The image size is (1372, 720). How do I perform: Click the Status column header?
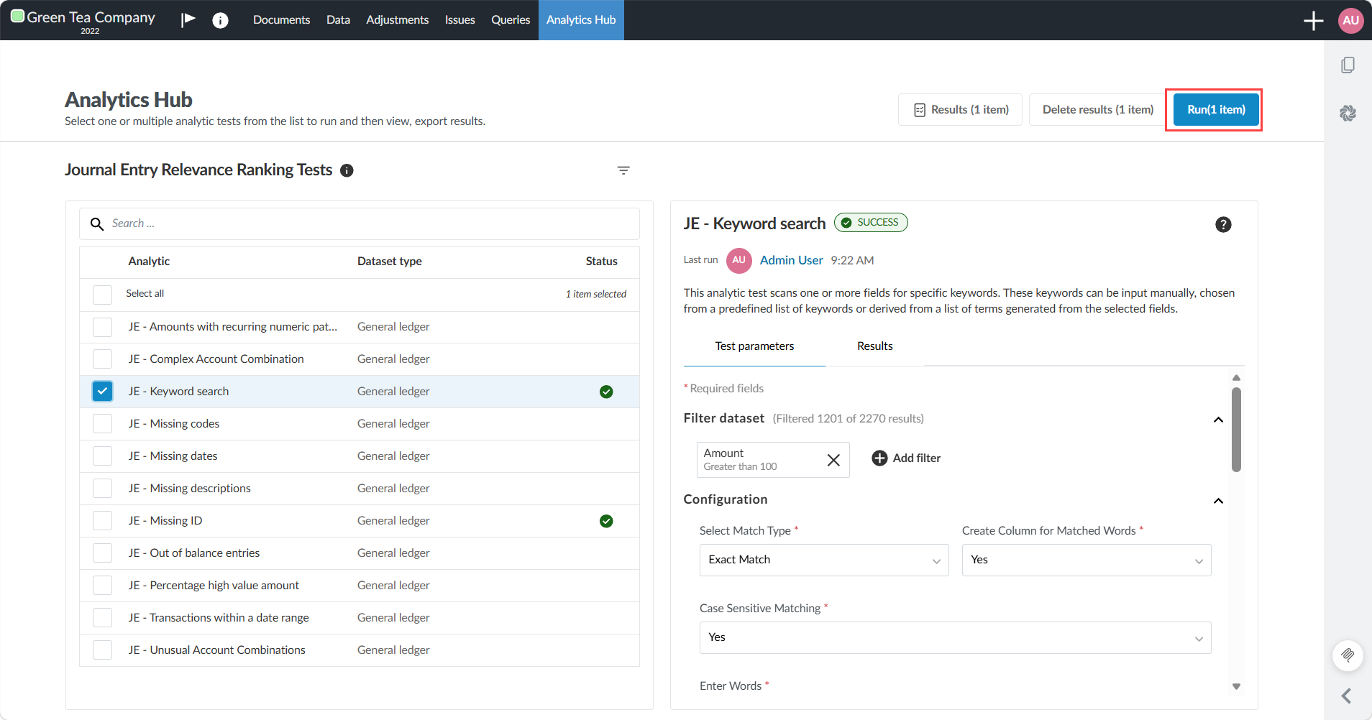point(601,262)
